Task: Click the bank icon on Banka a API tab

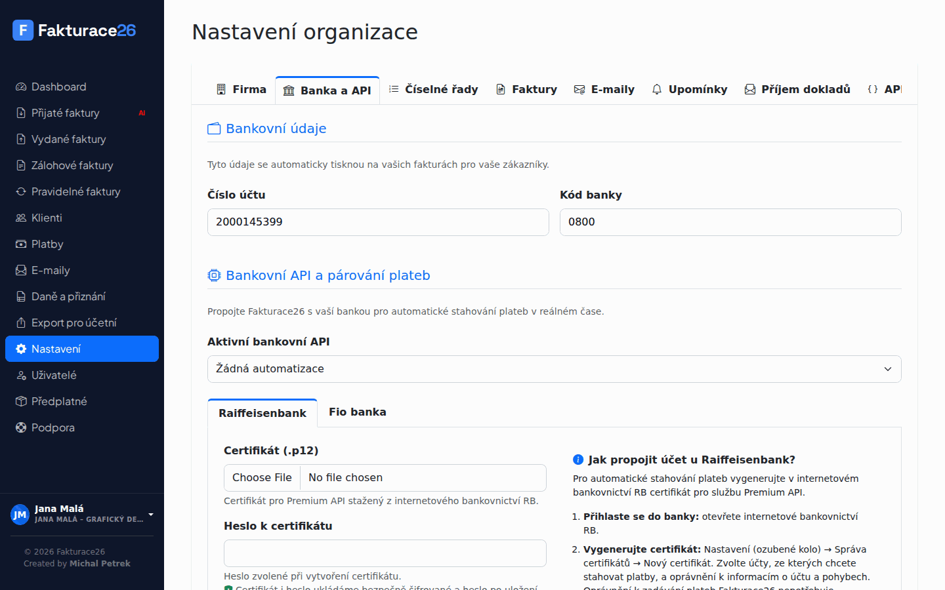Action: click(289, 90)
